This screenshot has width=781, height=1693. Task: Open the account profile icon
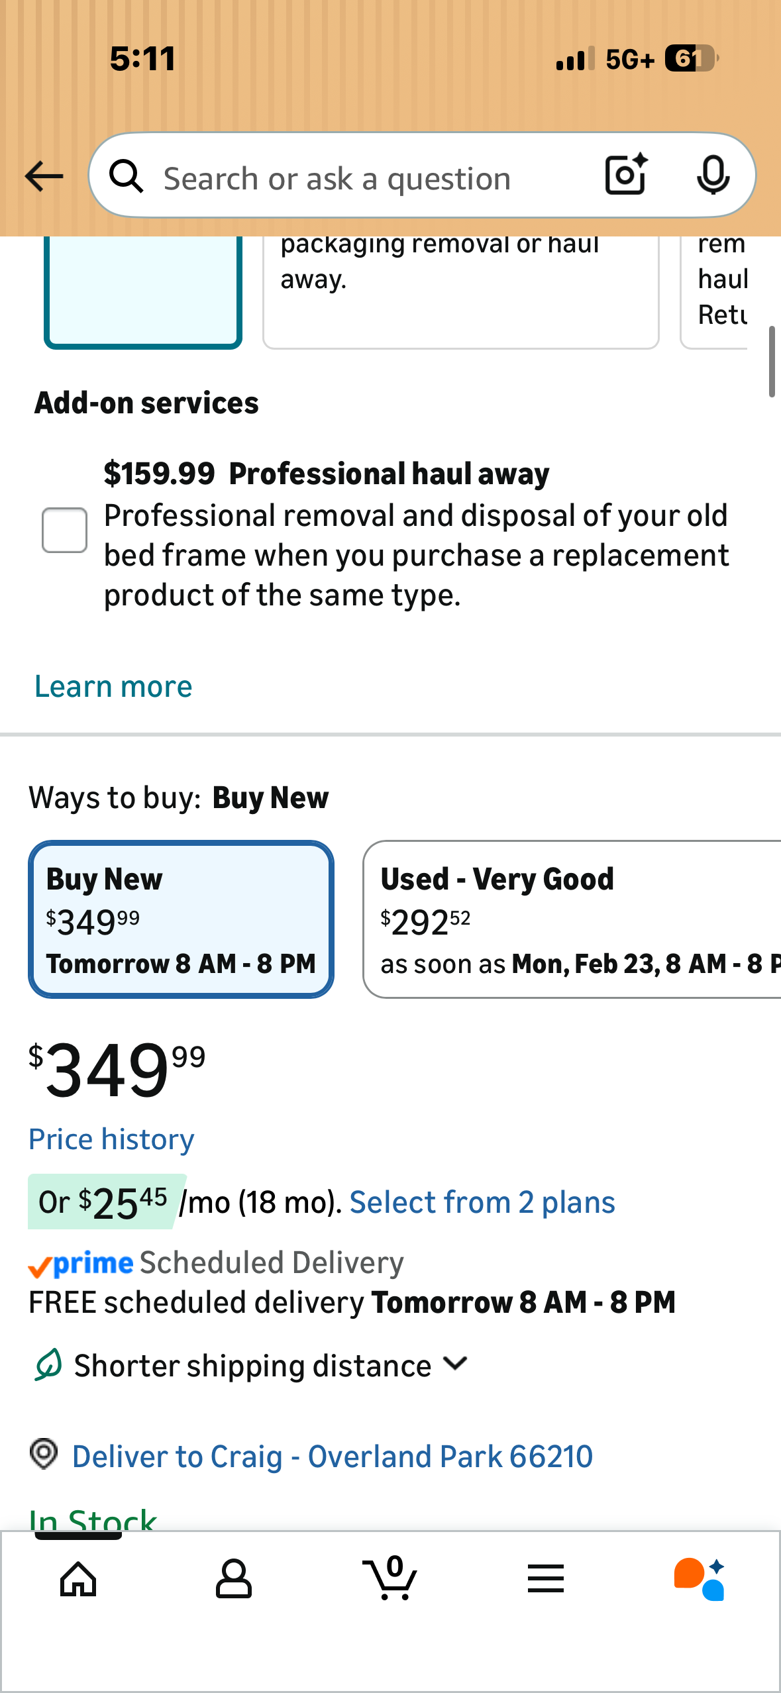point(233,1579)
